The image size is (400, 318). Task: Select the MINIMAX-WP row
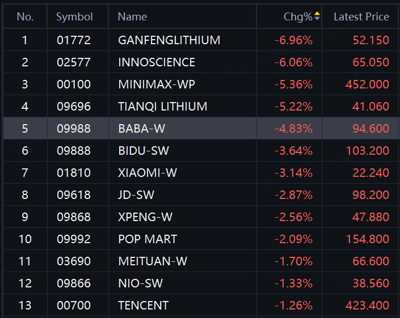click(201, 84)
